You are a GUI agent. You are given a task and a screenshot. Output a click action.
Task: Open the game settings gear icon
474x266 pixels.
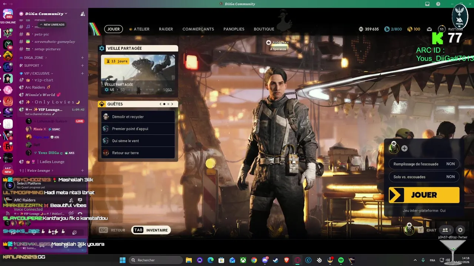tap(460, 230)
